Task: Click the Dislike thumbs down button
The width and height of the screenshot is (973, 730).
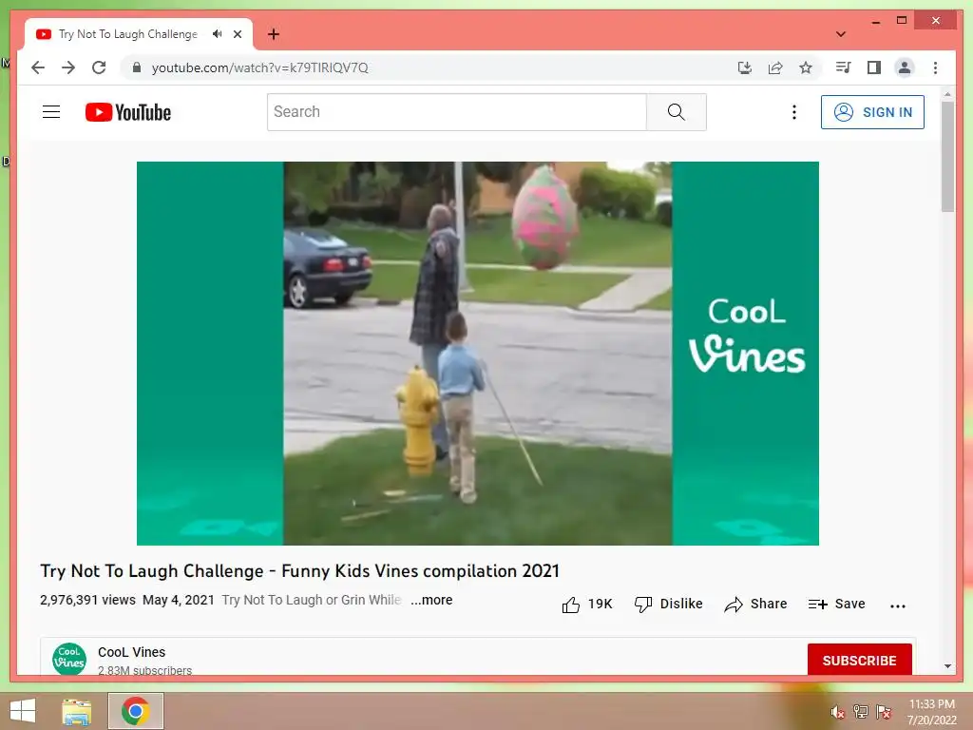Action: click(x=668, y=604)
